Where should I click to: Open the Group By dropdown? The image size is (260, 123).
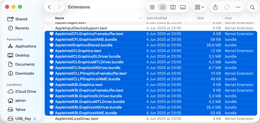click(200, 7)
